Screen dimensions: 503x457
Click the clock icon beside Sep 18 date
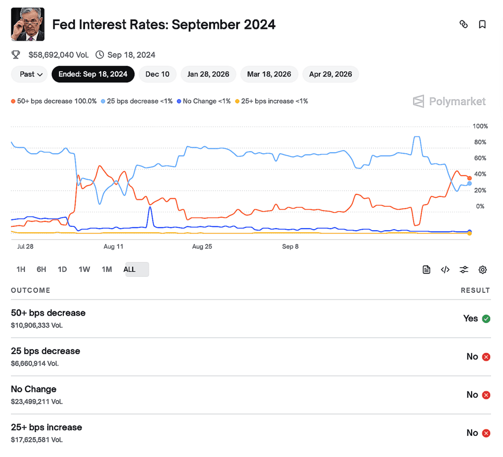coord(99,54)
